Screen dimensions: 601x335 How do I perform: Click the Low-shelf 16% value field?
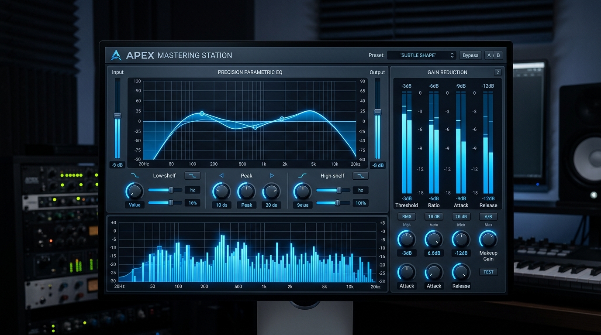pyautogui.click(x=193, y=203)
